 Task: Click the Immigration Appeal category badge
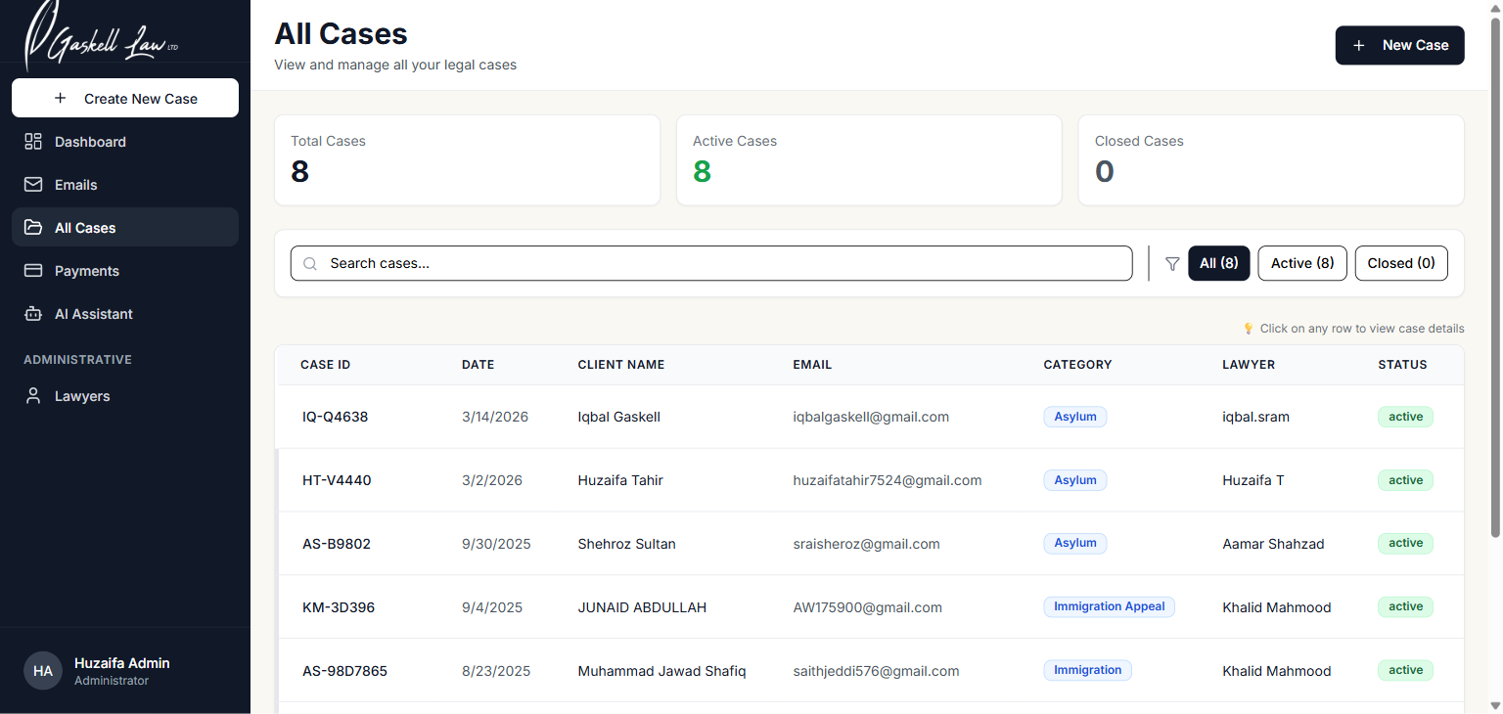point(1109,606)
